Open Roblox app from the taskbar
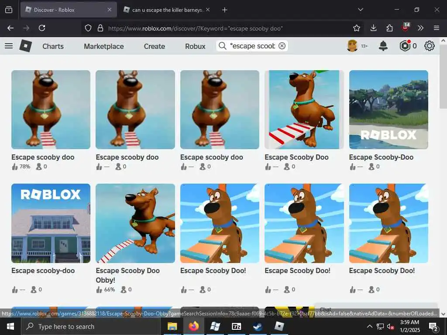 click(x=279, y=326)
